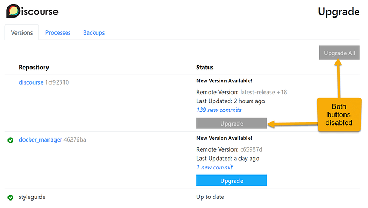This screenshot has height=208, width=368.
Task: Open the Backups tab
Action: click(94, 32)
